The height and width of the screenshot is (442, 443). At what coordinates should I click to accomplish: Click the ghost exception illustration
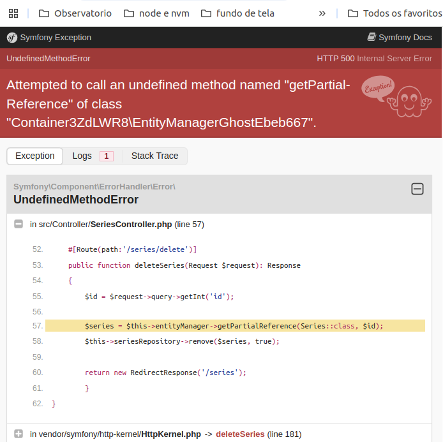[396, 96]
